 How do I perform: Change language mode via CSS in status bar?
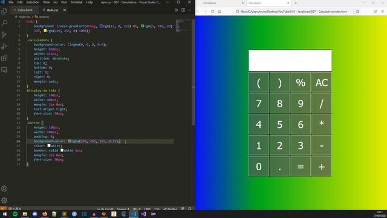[157, 209]
